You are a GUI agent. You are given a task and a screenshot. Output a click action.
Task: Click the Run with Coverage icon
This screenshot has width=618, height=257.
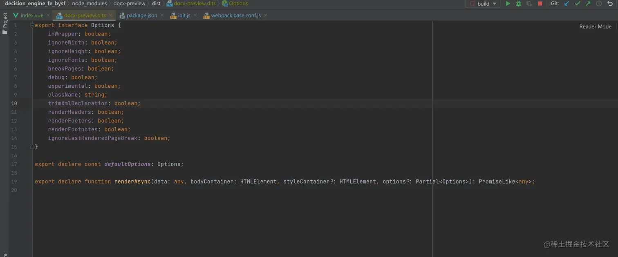(x=529, y=4)
